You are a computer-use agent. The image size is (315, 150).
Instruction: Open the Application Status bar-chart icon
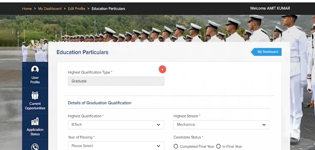[35, 121]
